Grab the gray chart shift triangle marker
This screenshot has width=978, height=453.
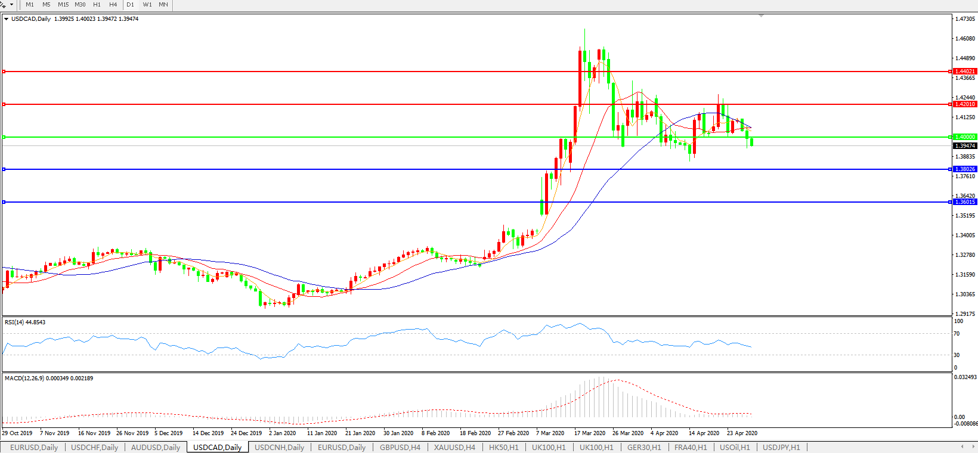[x=762, y=15]
